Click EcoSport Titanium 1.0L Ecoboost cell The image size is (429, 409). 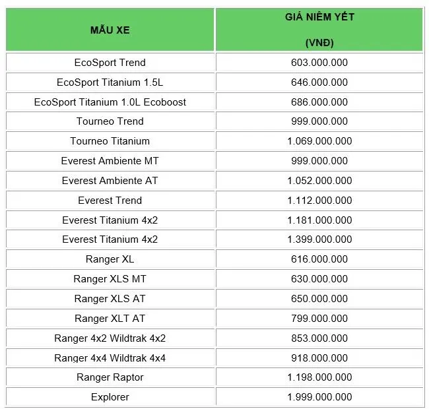tap(110, 102)
